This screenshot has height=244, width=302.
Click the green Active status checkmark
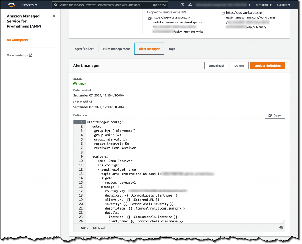point(75,83)
